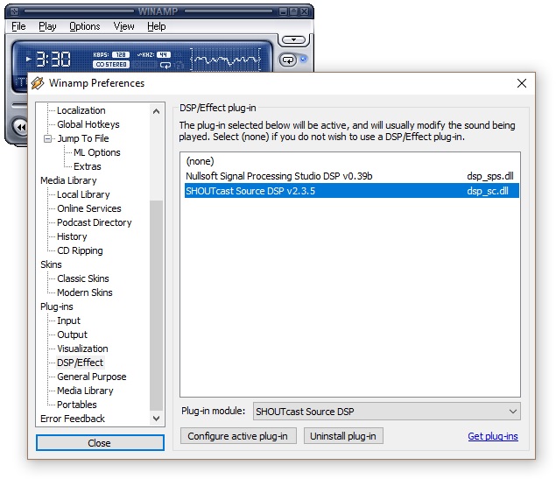Click Uninstall plug-in button
556x479 pixels.
343,436
